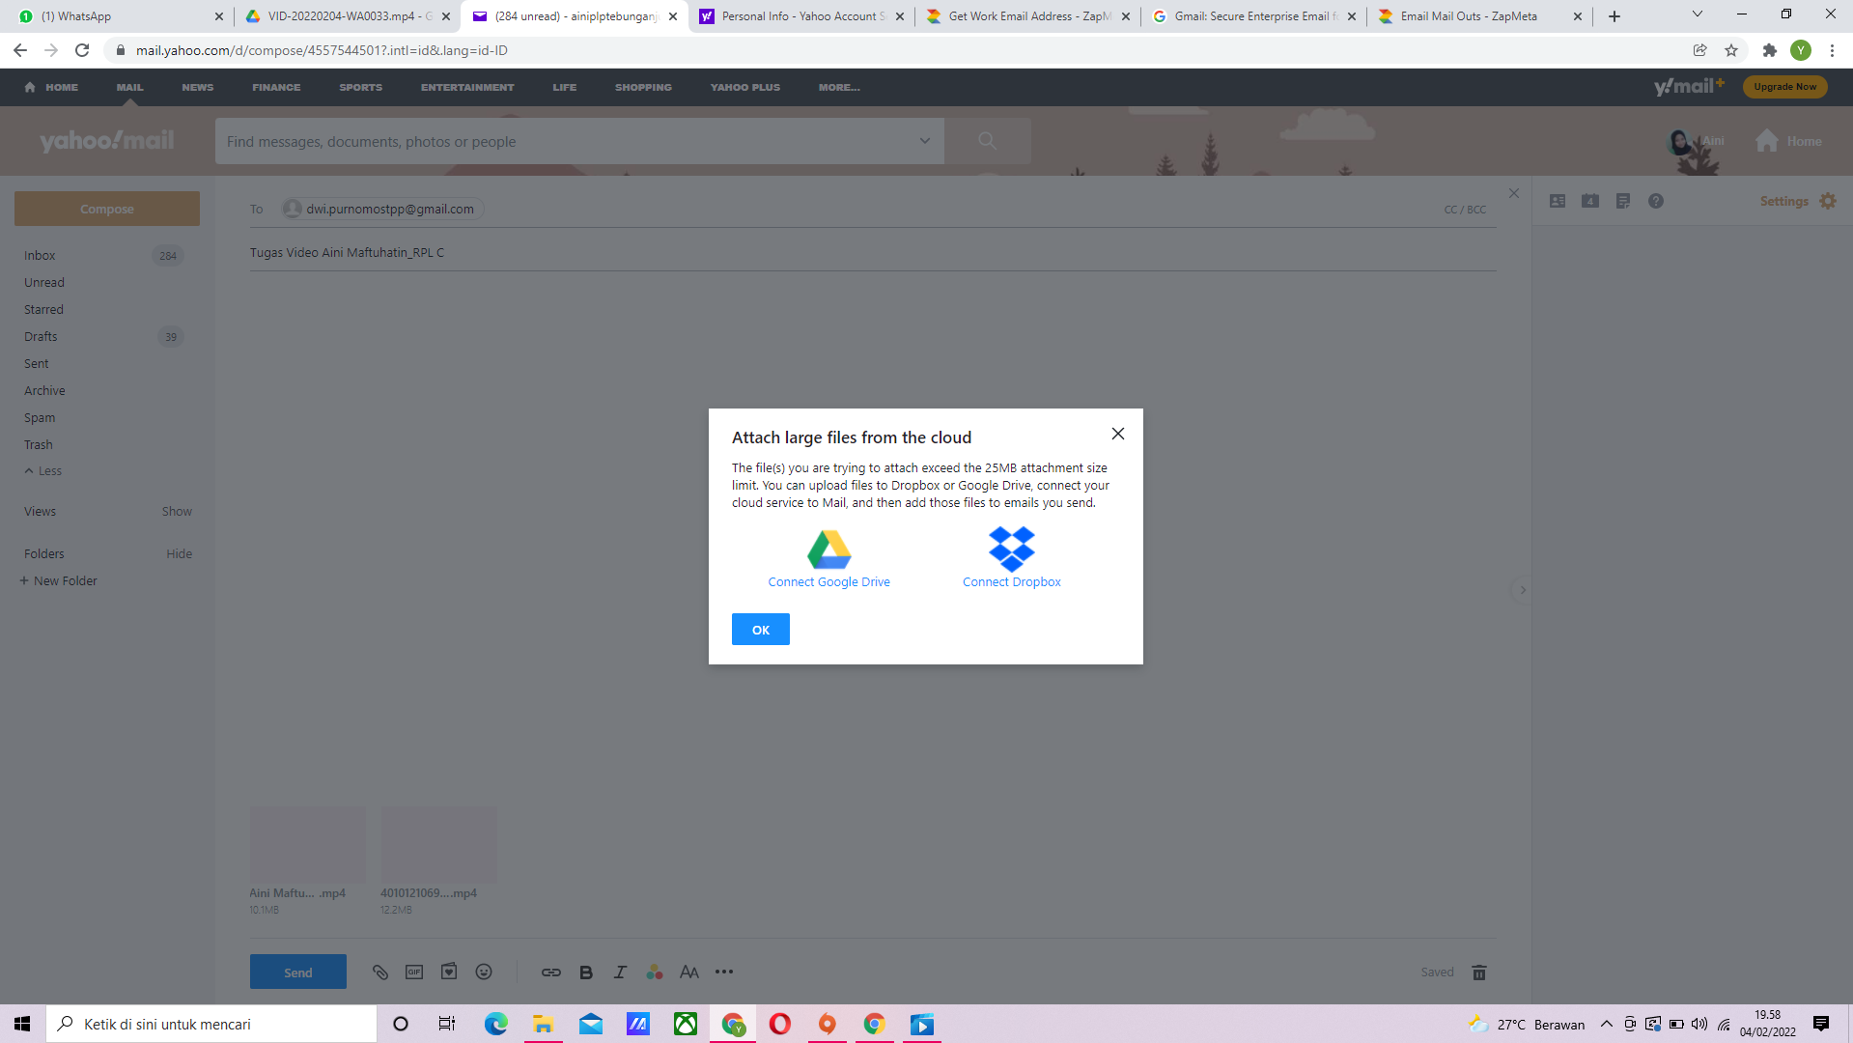Delete the draft with trash icon
The height and width of the screenshot is (1043, 1853).
tap(1478, 973)
